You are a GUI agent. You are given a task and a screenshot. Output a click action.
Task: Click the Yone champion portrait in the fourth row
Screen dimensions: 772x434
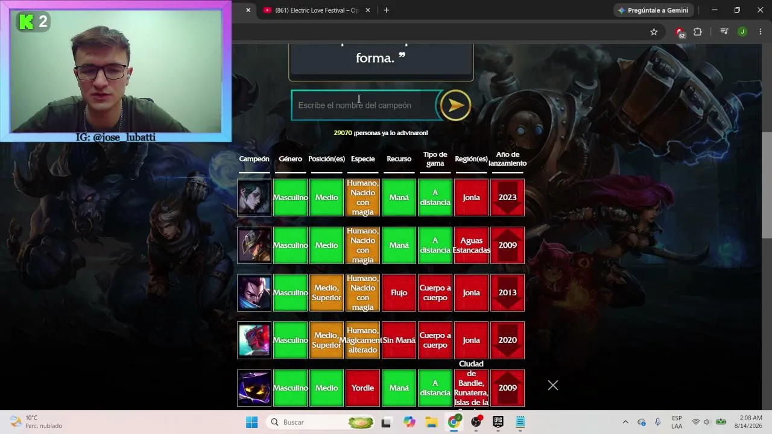coord(254,340)
